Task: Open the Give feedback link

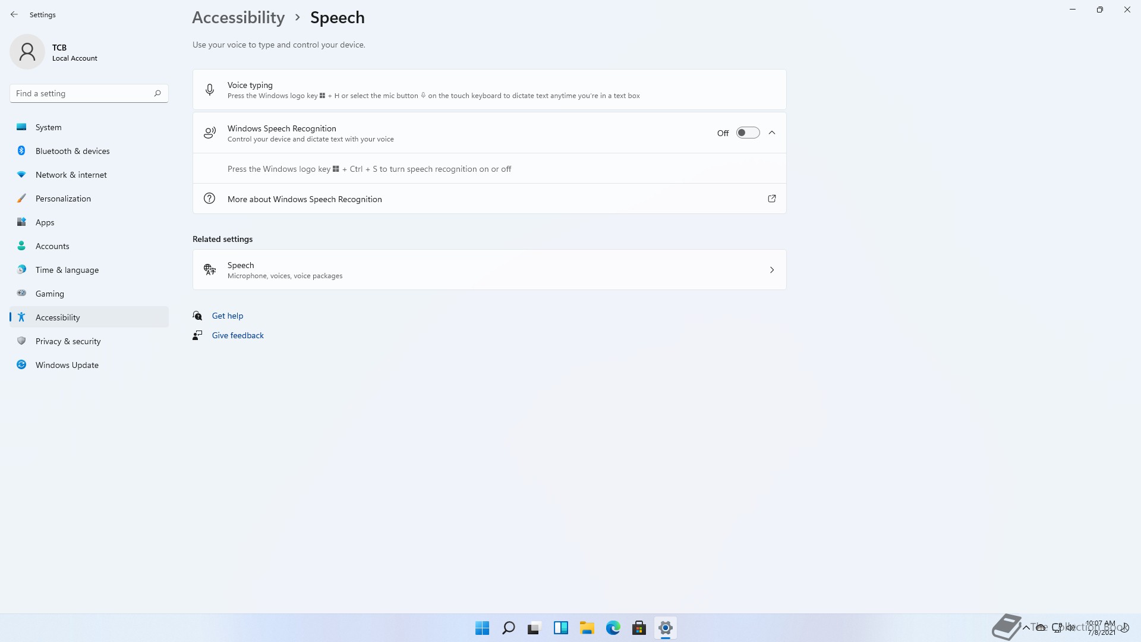Action: point(238,335)
